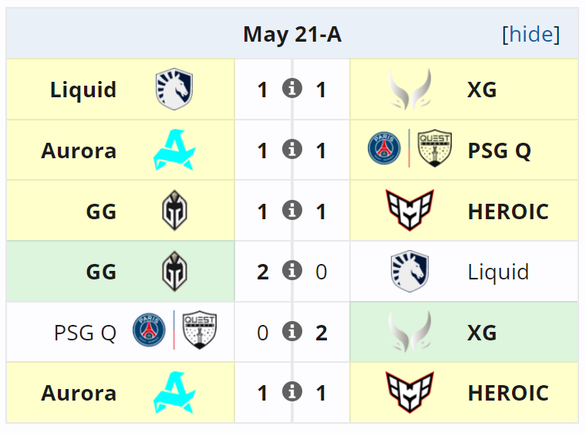The height and width of the screenshot is (433, 586).
Task: Click PSG Quest logo in fifth row
Action: [x=174, y=332]
